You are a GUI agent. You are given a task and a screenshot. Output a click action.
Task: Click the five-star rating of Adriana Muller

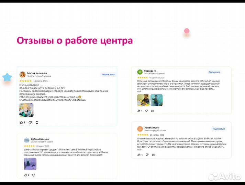point(143,135)
